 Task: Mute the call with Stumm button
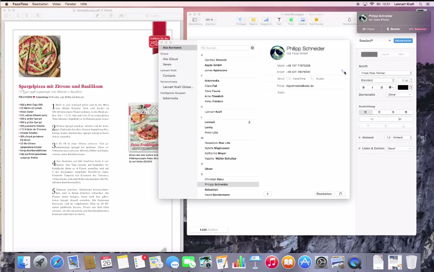point(393,29)
